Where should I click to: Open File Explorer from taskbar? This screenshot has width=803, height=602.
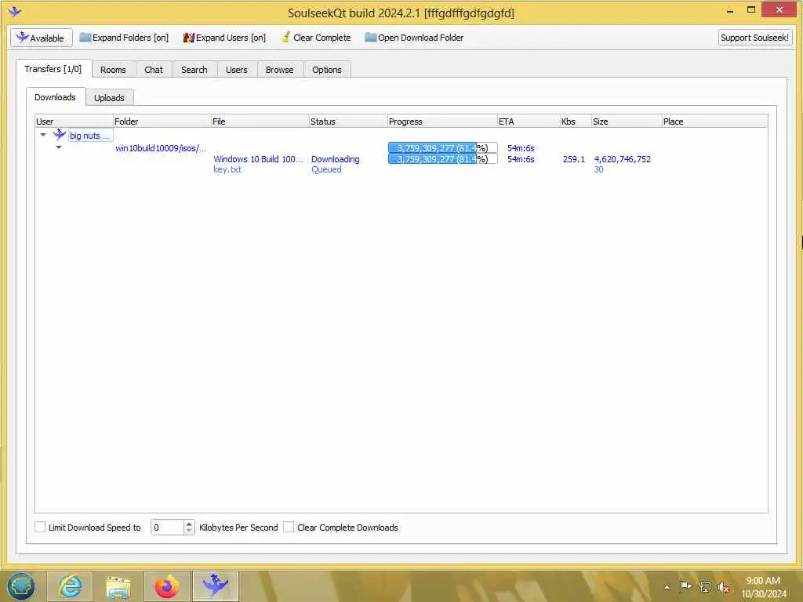(118, 586)
